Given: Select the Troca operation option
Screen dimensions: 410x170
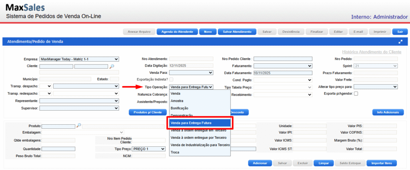Looking at the screenshot, I should tap(175, 152).
